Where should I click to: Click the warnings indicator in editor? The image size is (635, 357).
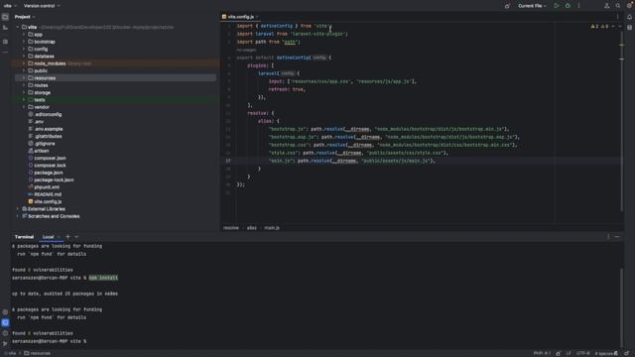pyautogui.click(x=600, y=27)
